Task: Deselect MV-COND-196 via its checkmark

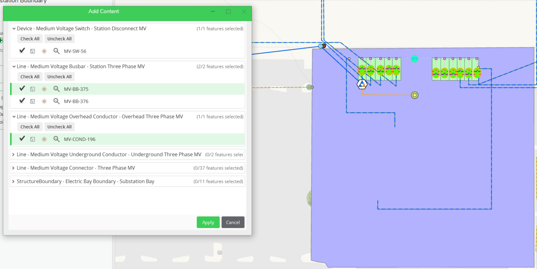Action: (x=22, y=139)
